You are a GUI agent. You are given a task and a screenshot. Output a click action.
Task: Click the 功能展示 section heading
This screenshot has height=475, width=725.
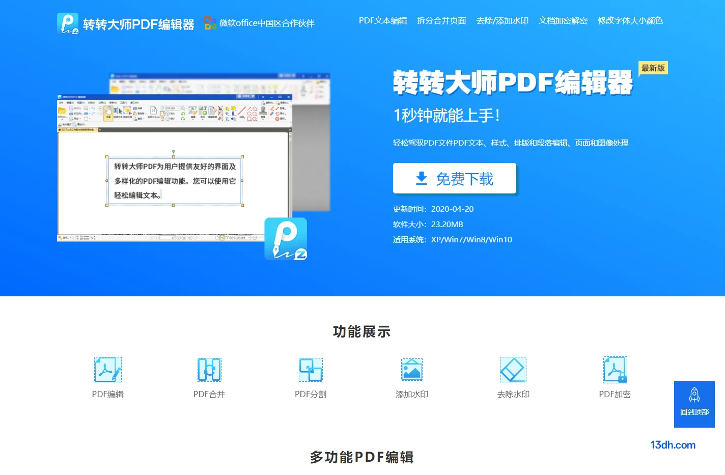pyautogui.click(x=361, y=332)
